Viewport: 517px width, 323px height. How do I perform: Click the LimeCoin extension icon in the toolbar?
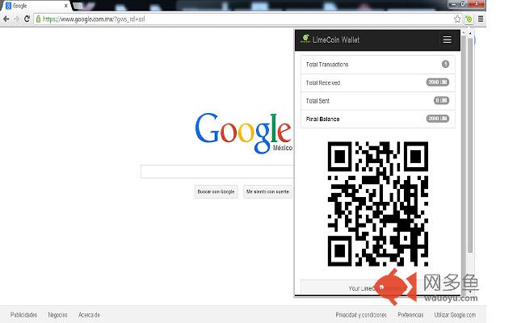coord(469,19)
